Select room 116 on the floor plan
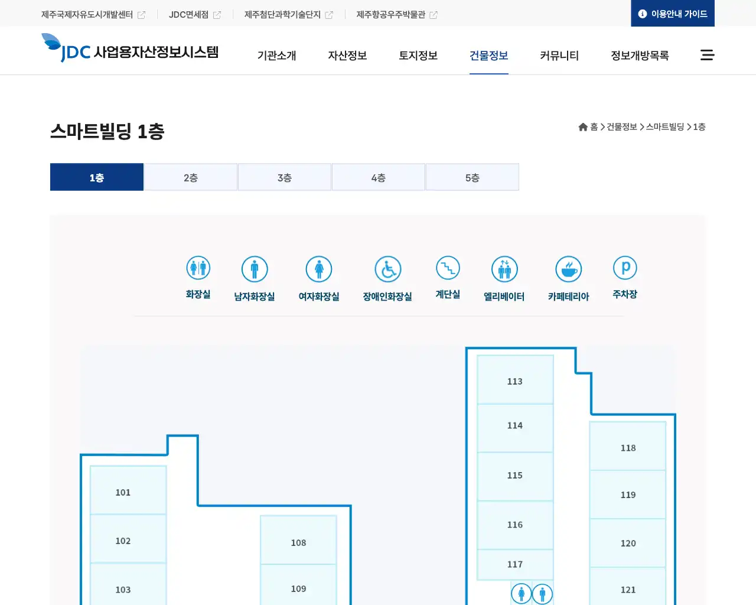The width and height of the screenshot is (756, 605). 515,525
